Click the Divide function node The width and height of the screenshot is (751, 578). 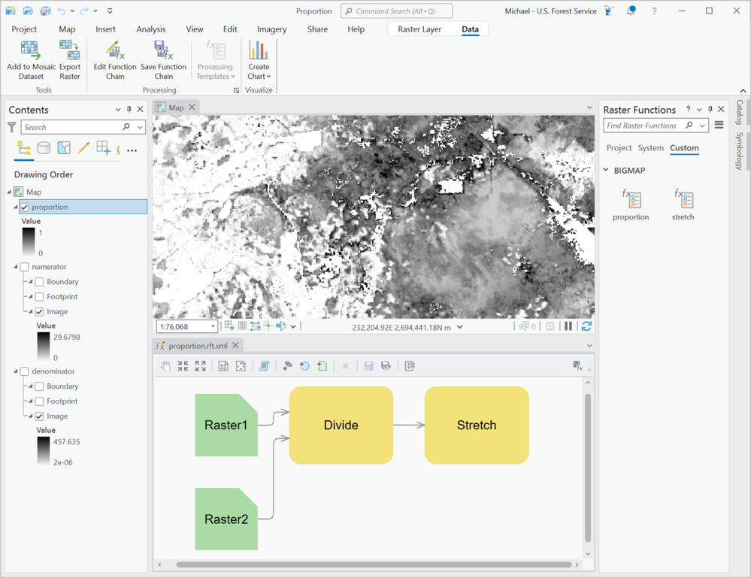point(341,425)
